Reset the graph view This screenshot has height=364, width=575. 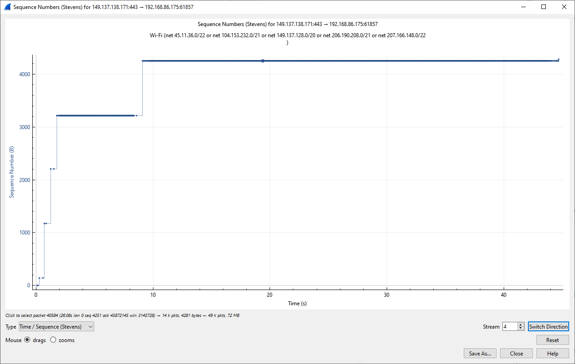click(x=552, y=340)
